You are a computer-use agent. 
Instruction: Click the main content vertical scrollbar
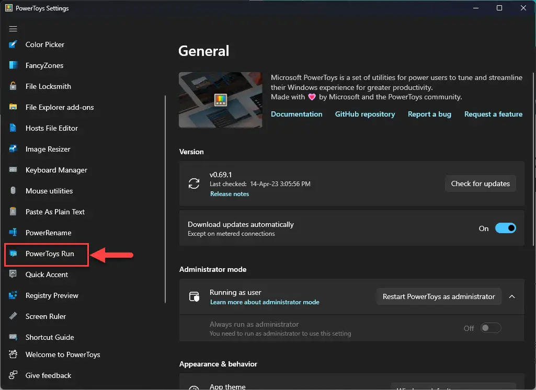tap(533, 159)
